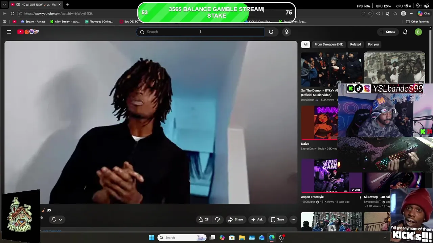Save the video to a playlist
Viewport: 433px width, 243px height.
pyautogui.click(x=277, y=219)
